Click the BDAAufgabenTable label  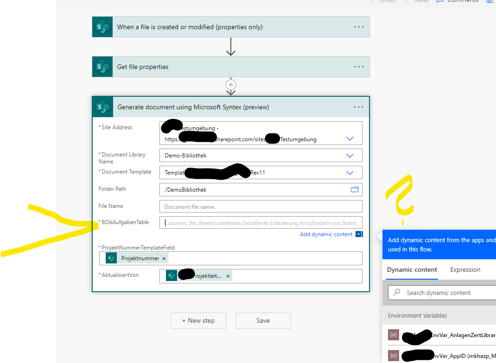[x=125, y=222]
